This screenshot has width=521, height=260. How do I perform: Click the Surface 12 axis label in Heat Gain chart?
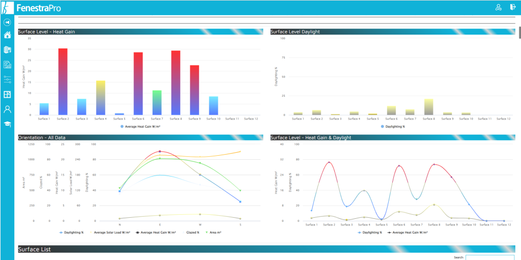251,119
